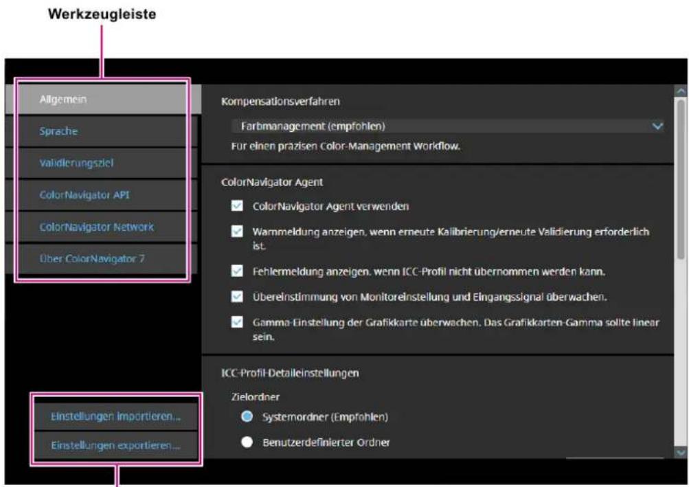Image resolution: width=689 pixels, height=487 pixels.
Task: Toggle ColorNavigator Agent verwenden checkbox
Action: pos(237,205)
